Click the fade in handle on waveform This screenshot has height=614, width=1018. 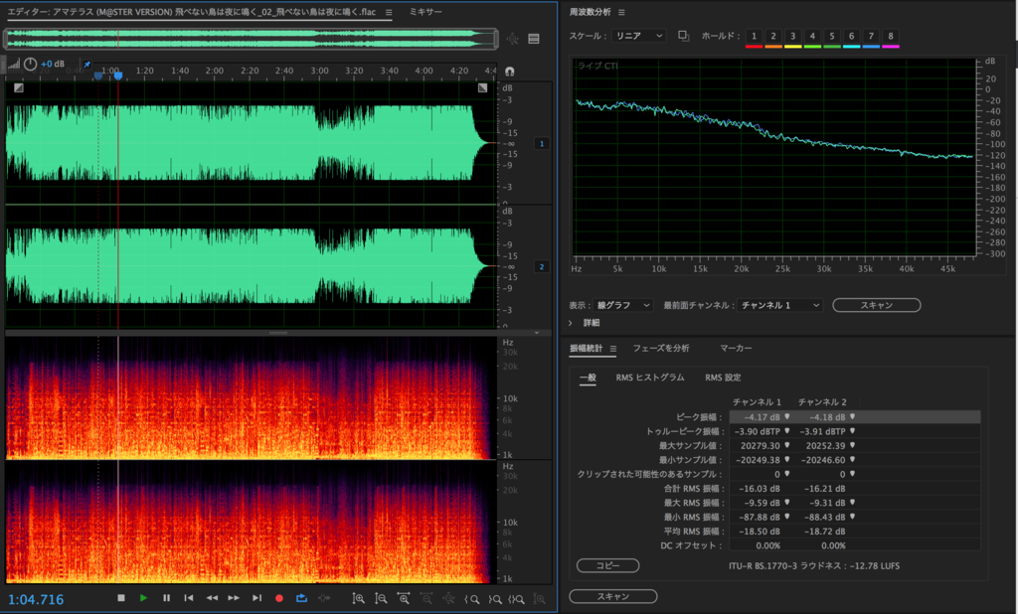coord(19,87)
